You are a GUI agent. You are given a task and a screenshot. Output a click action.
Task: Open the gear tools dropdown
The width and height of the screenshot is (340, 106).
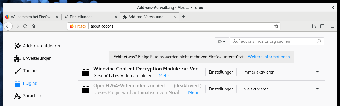tap(222, 41)
